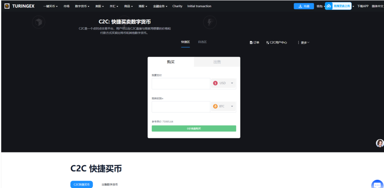Expand the 一键买币 dropdown menu
Viewport: 384px width, 188px height.
[51, 6]
